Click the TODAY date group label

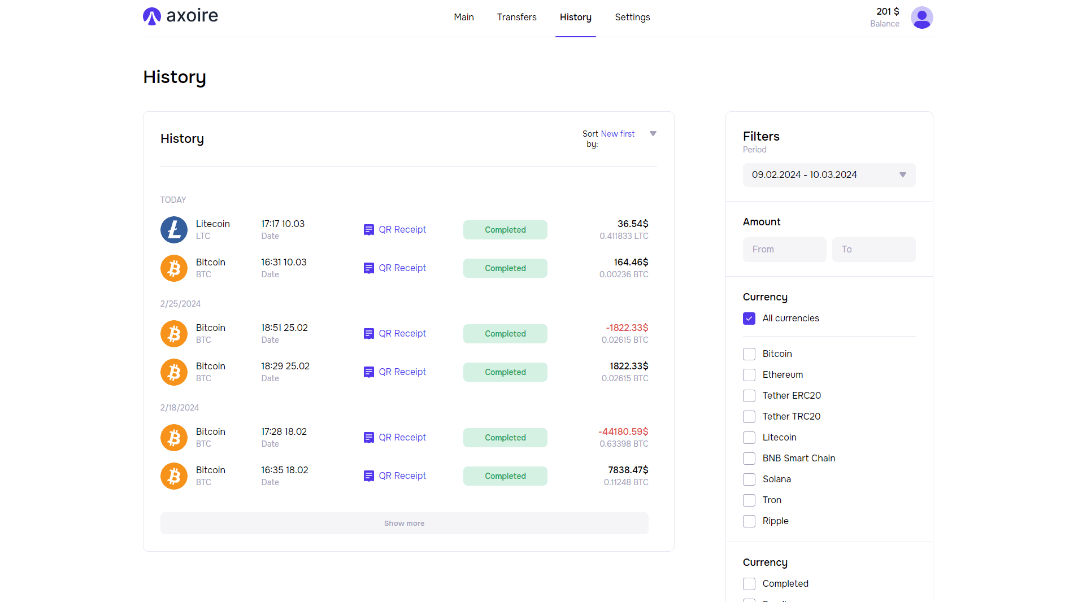173,200
